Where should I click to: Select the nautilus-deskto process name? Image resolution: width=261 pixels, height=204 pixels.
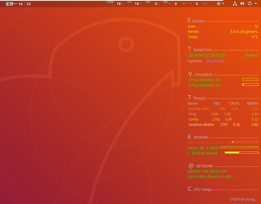(201, 125)
